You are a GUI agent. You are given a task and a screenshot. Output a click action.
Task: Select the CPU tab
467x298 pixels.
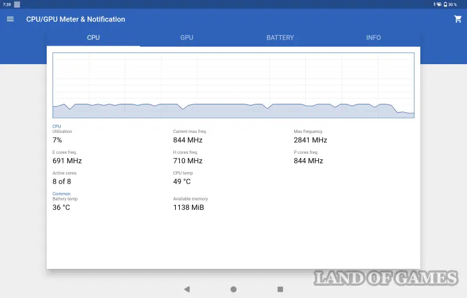tap(93, 38)
